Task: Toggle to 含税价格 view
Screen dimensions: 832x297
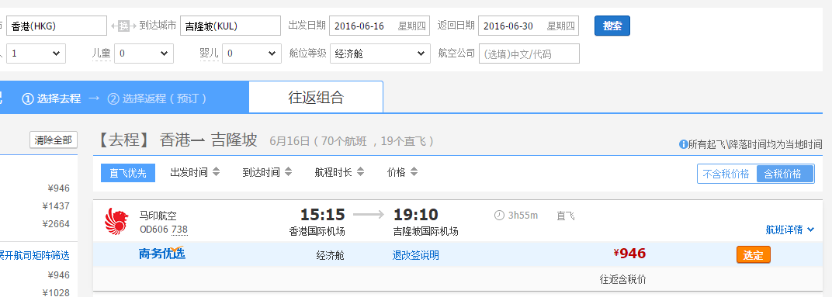Action: (x=784, y=174)
